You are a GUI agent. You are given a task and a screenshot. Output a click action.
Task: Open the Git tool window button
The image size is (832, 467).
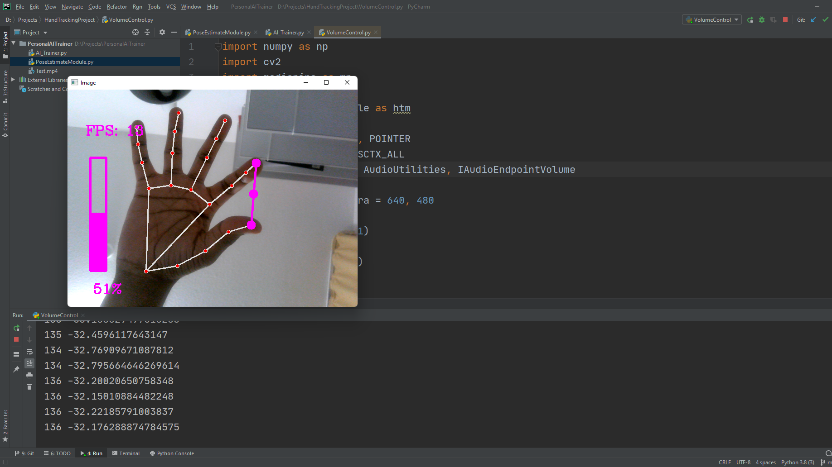[x=24, y=453]
